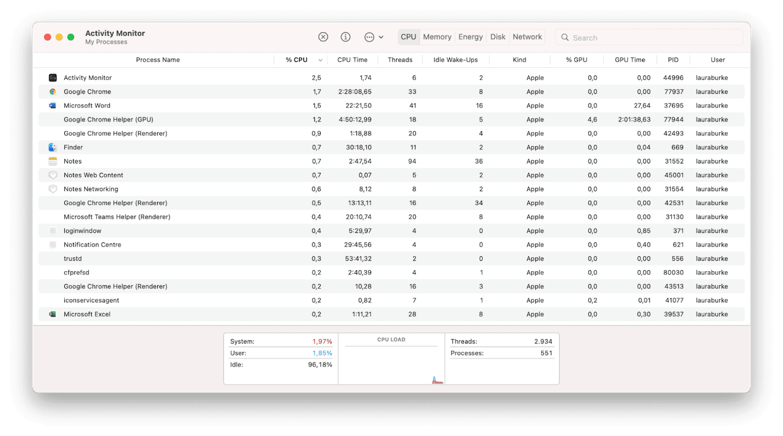Select the Microsoft Teams Helper (Renderer) row
783x436 pixels.
click(391, 217)
